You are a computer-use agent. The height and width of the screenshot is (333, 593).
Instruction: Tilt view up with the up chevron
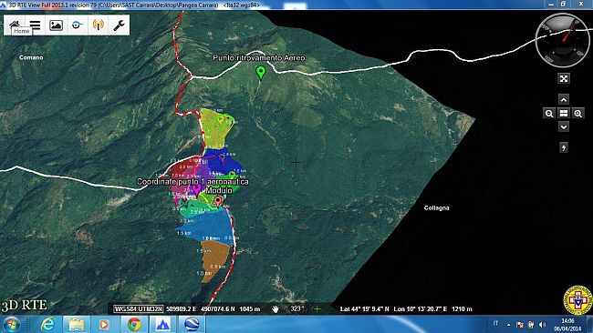pyautogui.click(x=564, y=99)
